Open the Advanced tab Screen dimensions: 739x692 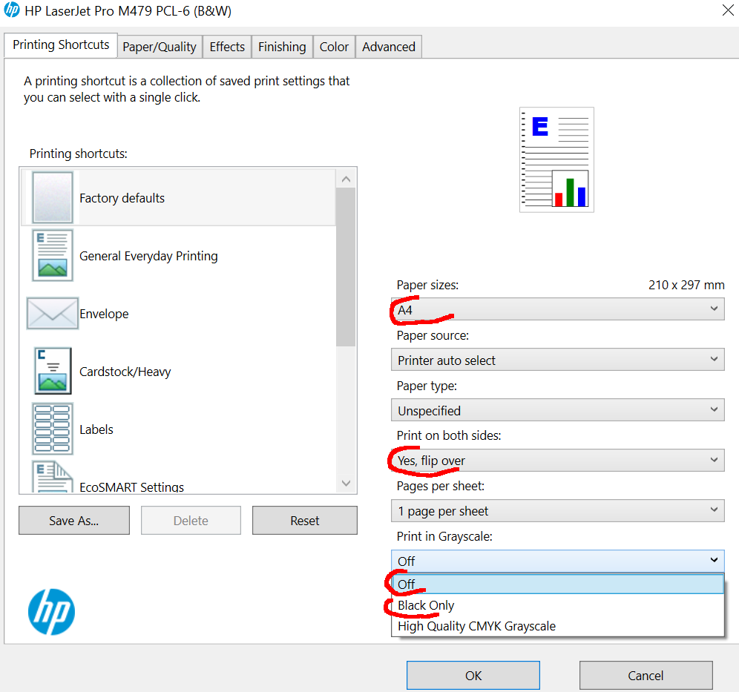pos(389,47)
